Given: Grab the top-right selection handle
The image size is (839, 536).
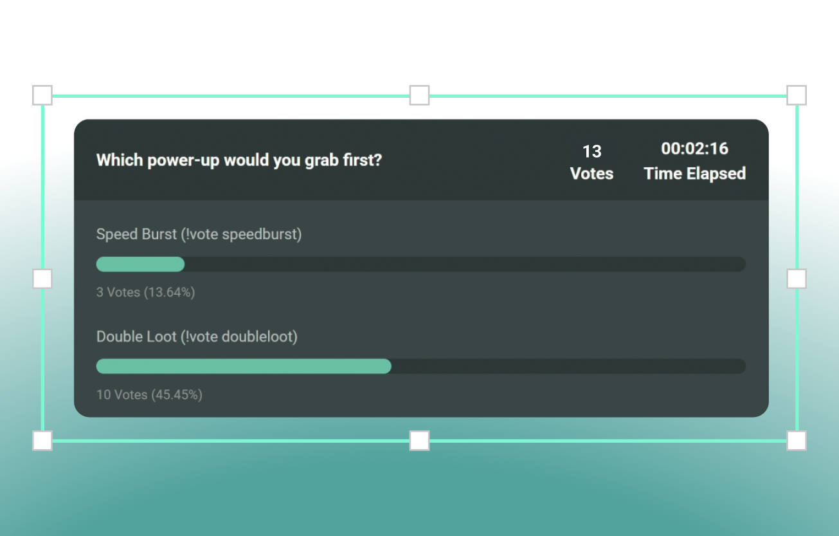Looking at the screenshot, I should 796,95.
